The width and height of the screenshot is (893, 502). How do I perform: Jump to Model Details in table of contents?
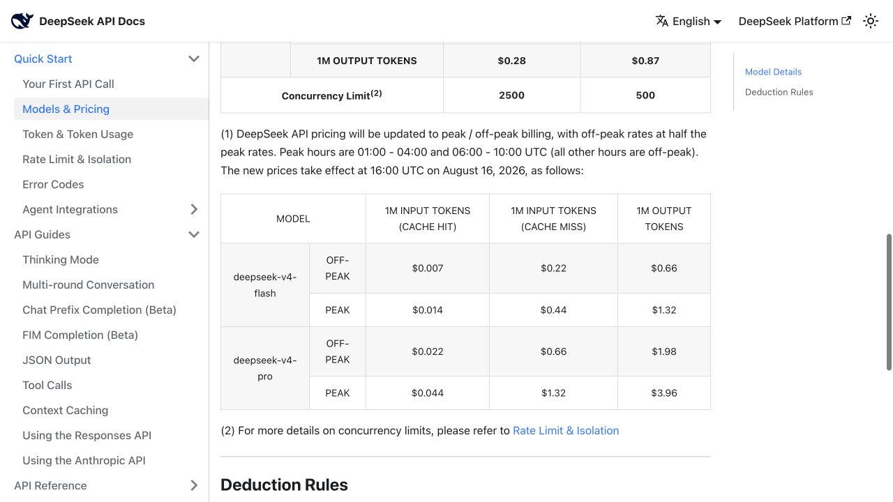tap(773, 72)
